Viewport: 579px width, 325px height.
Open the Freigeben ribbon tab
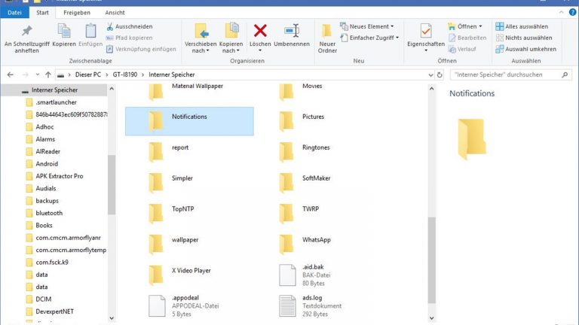pos(78,13)
